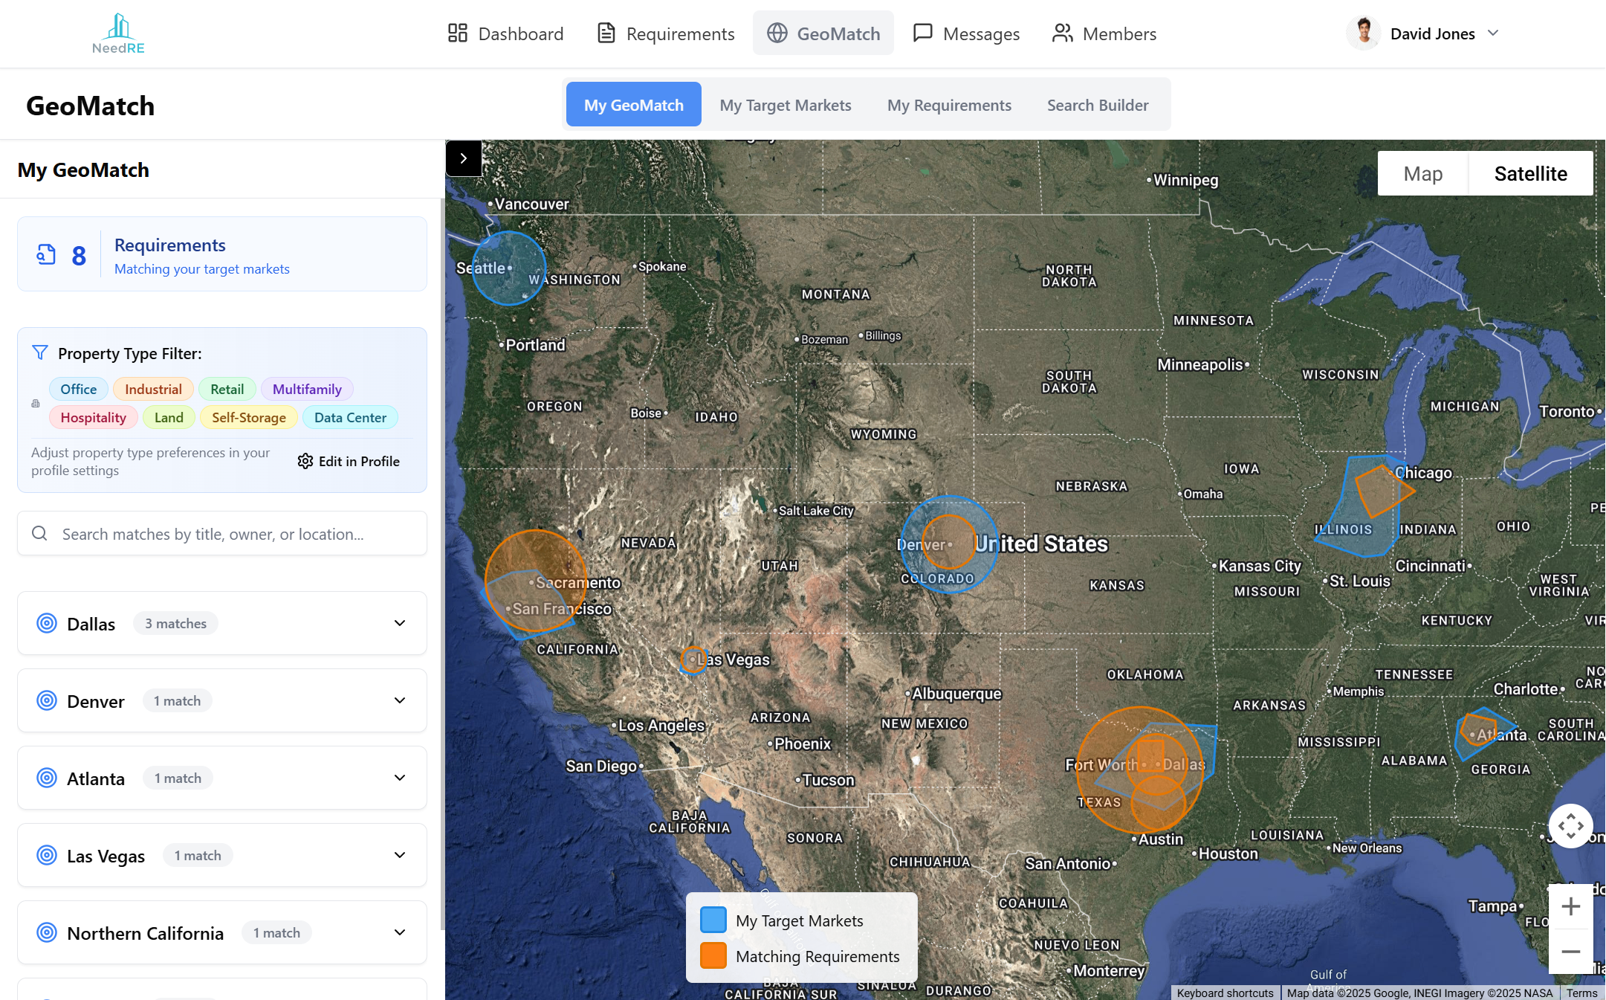Screen dimensions: 1606x1000
Task: Click the search magnifier icon
Action: pos(39,533)
